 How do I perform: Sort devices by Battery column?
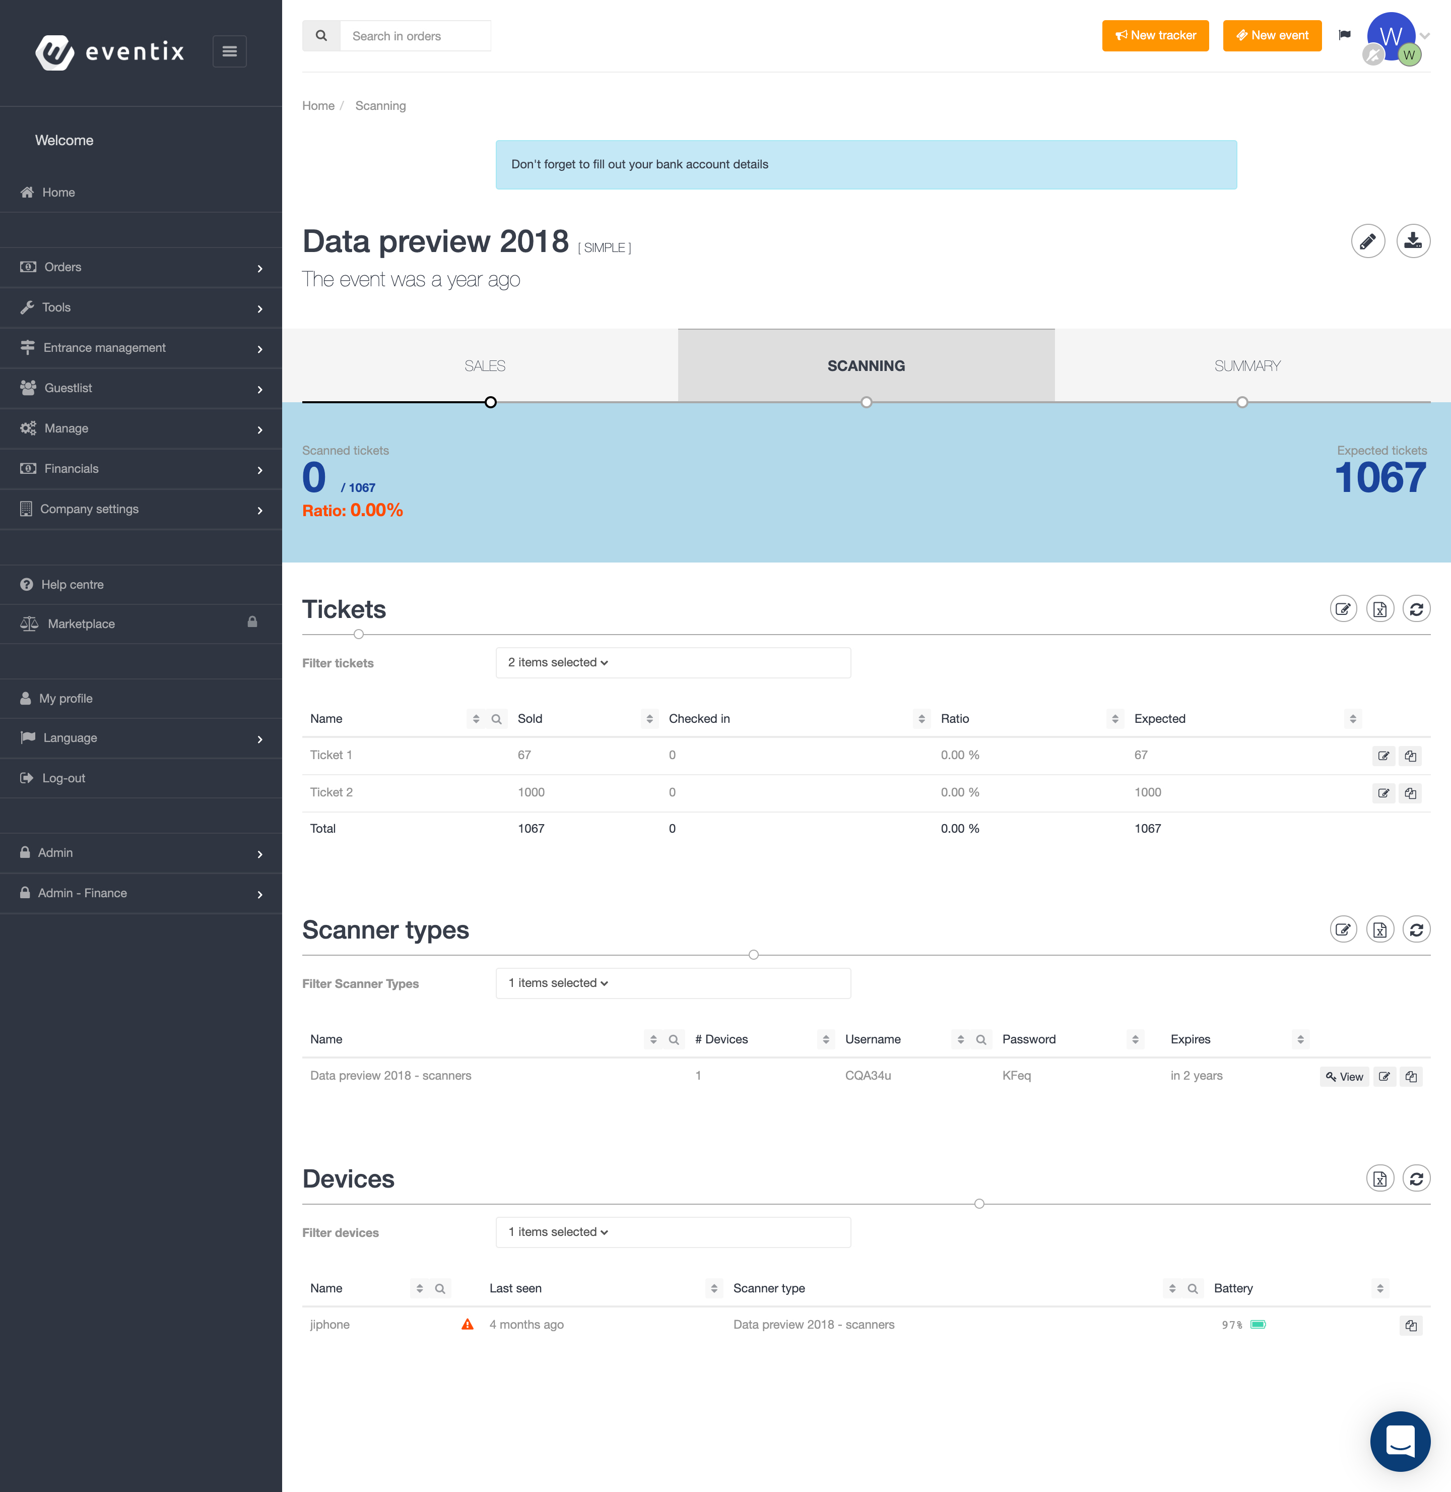coord(1379,1288)
